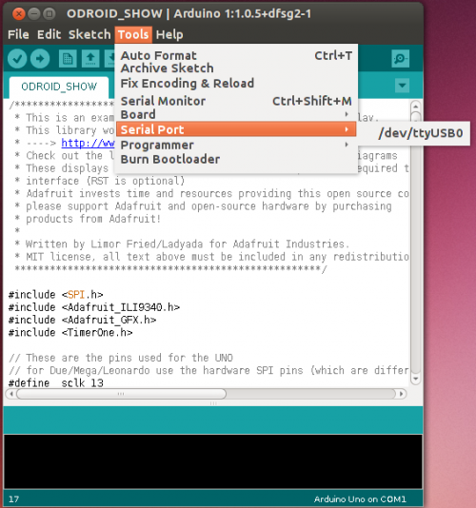Click the horizontal scrollbar thumb
Image resolution: width=476 pixels, height=508 pixels.
121,394
